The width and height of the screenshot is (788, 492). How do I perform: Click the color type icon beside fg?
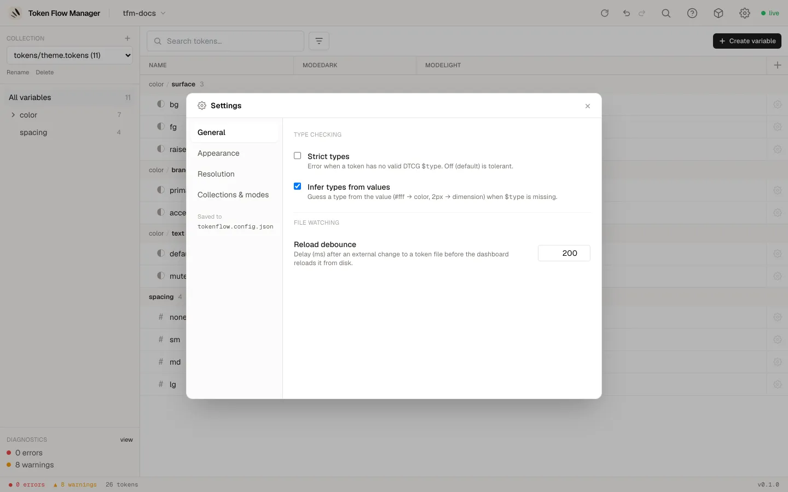click(x=161, y=126)
